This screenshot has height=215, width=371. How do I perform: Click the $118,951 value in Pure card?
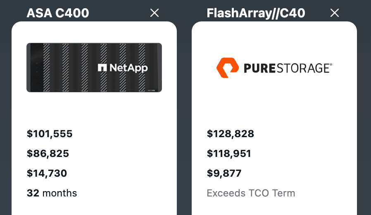pos(229,154)
